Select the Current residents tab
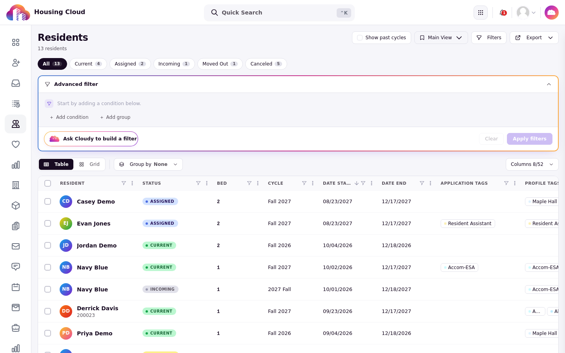This screenshot has width=565, height=353. 88,64
